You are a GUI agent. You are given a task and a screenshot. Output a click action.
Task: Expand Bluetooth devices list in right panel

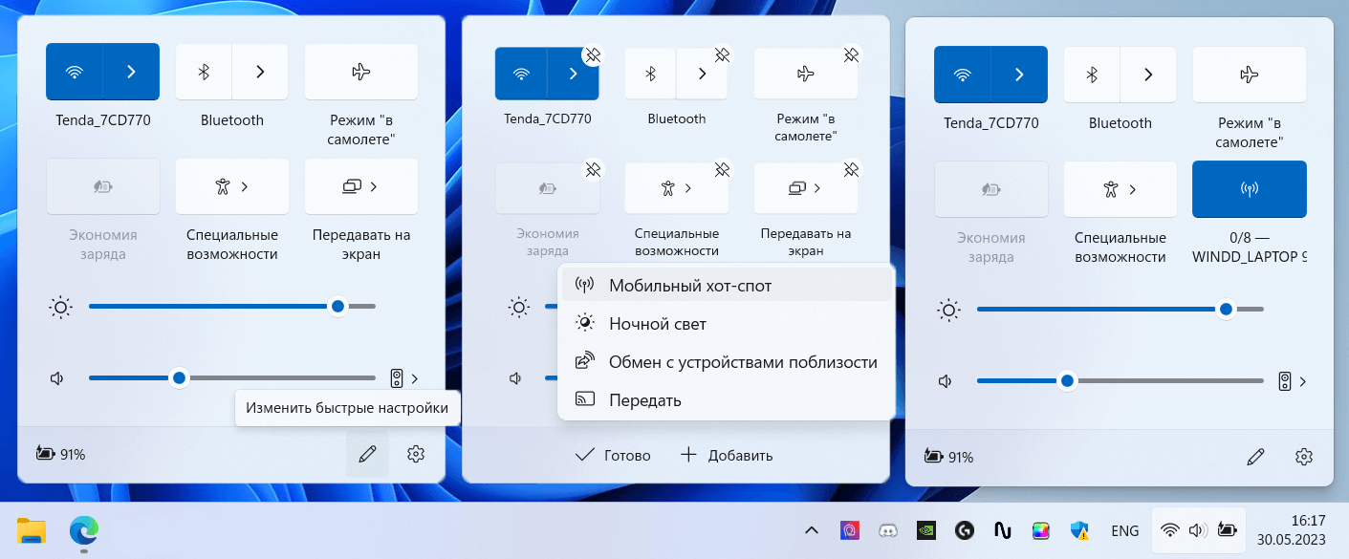1148,75
